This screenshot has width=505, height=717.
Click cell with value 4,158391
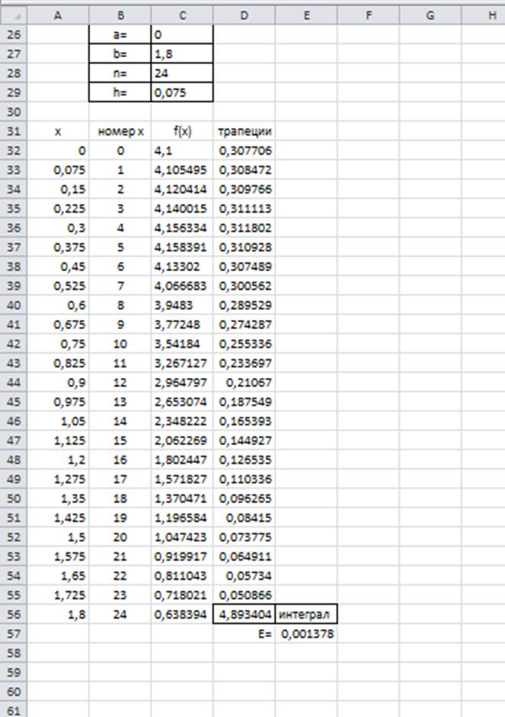pyautogui.click(x=182, y=248)
